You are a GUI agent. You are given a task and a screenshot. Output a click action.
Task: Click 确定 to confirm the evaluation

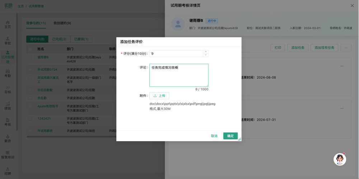click(x=230, y=136)
